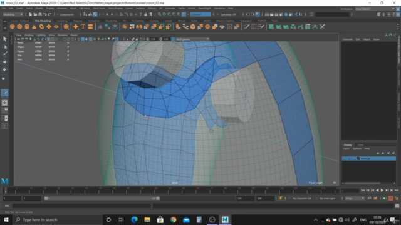Open the 24 fps frame rate dropdown
Image resolution: width=401 pixels, height=225 pixels.
[355, 198]
